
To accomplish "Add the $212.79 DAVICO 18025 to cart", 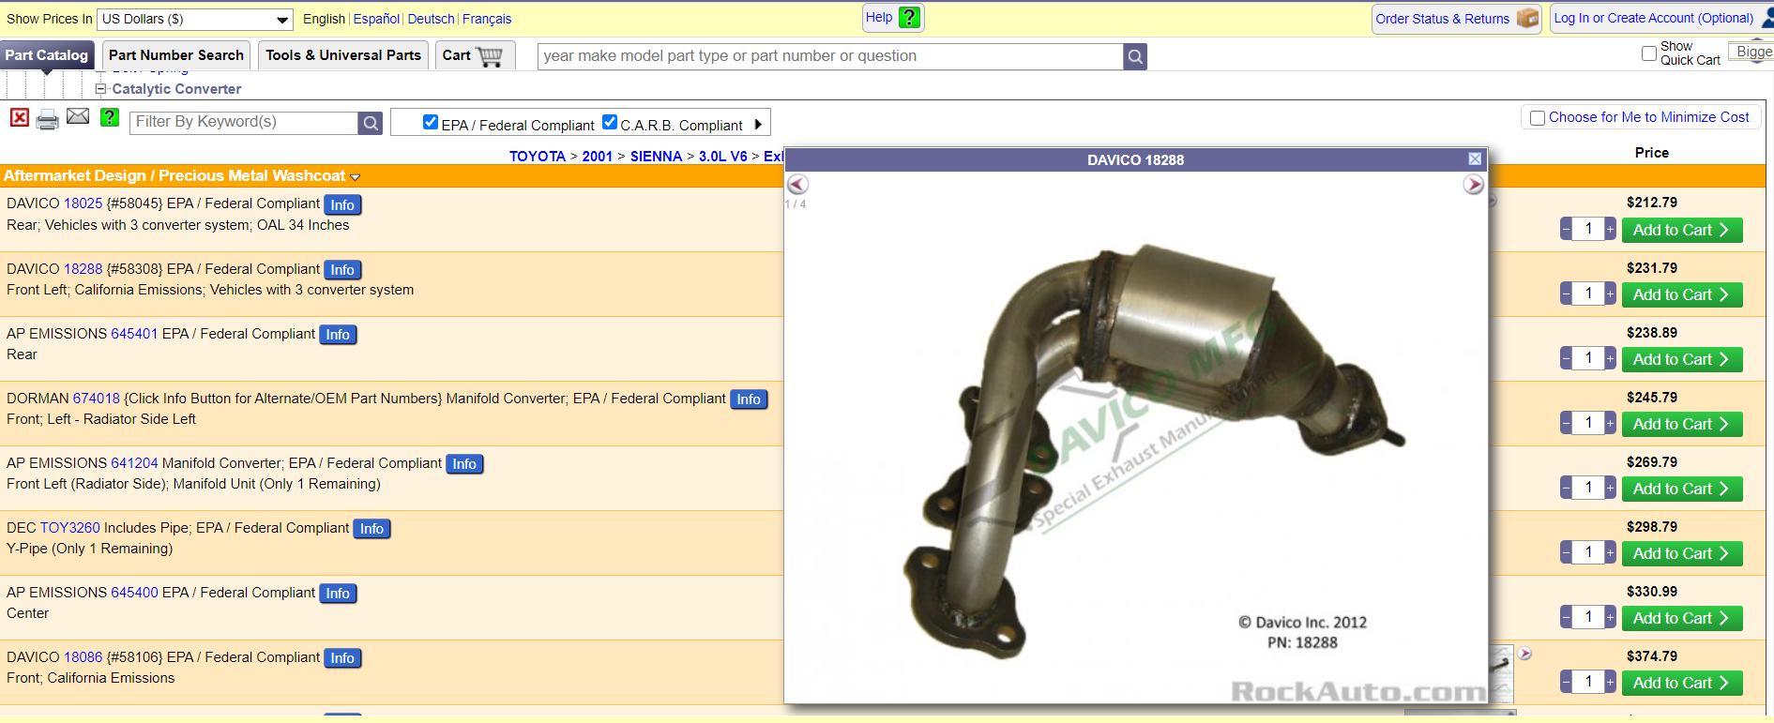I will coord(1682,231).
